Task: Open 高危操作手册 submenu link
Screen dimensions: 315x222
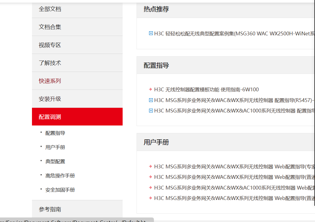Action: pyautogui.click(x=60, y=176)
